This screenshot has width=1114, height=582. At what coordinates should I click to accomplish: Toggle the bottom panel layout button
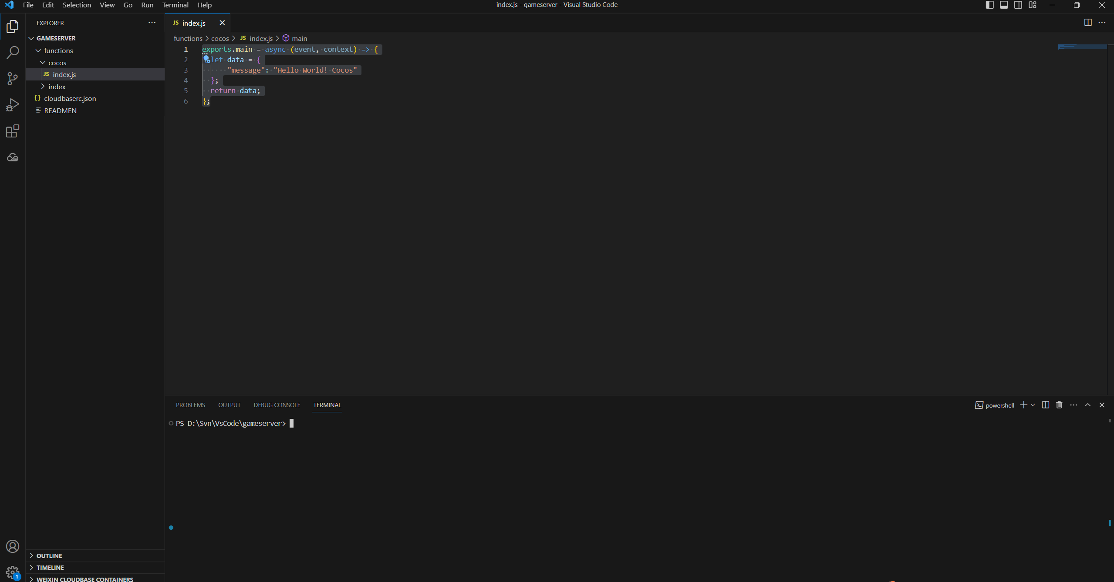click(1004, 5)
